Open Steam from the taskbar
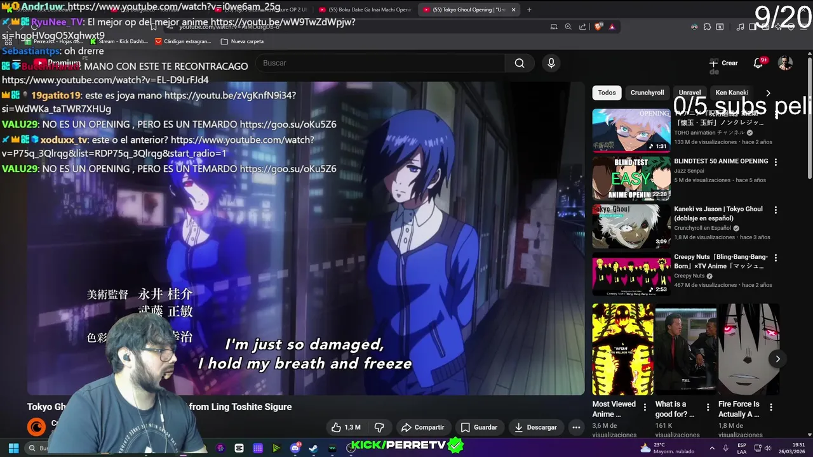The width and height of the screenshot is (813, 457). [x=314, y=448]
